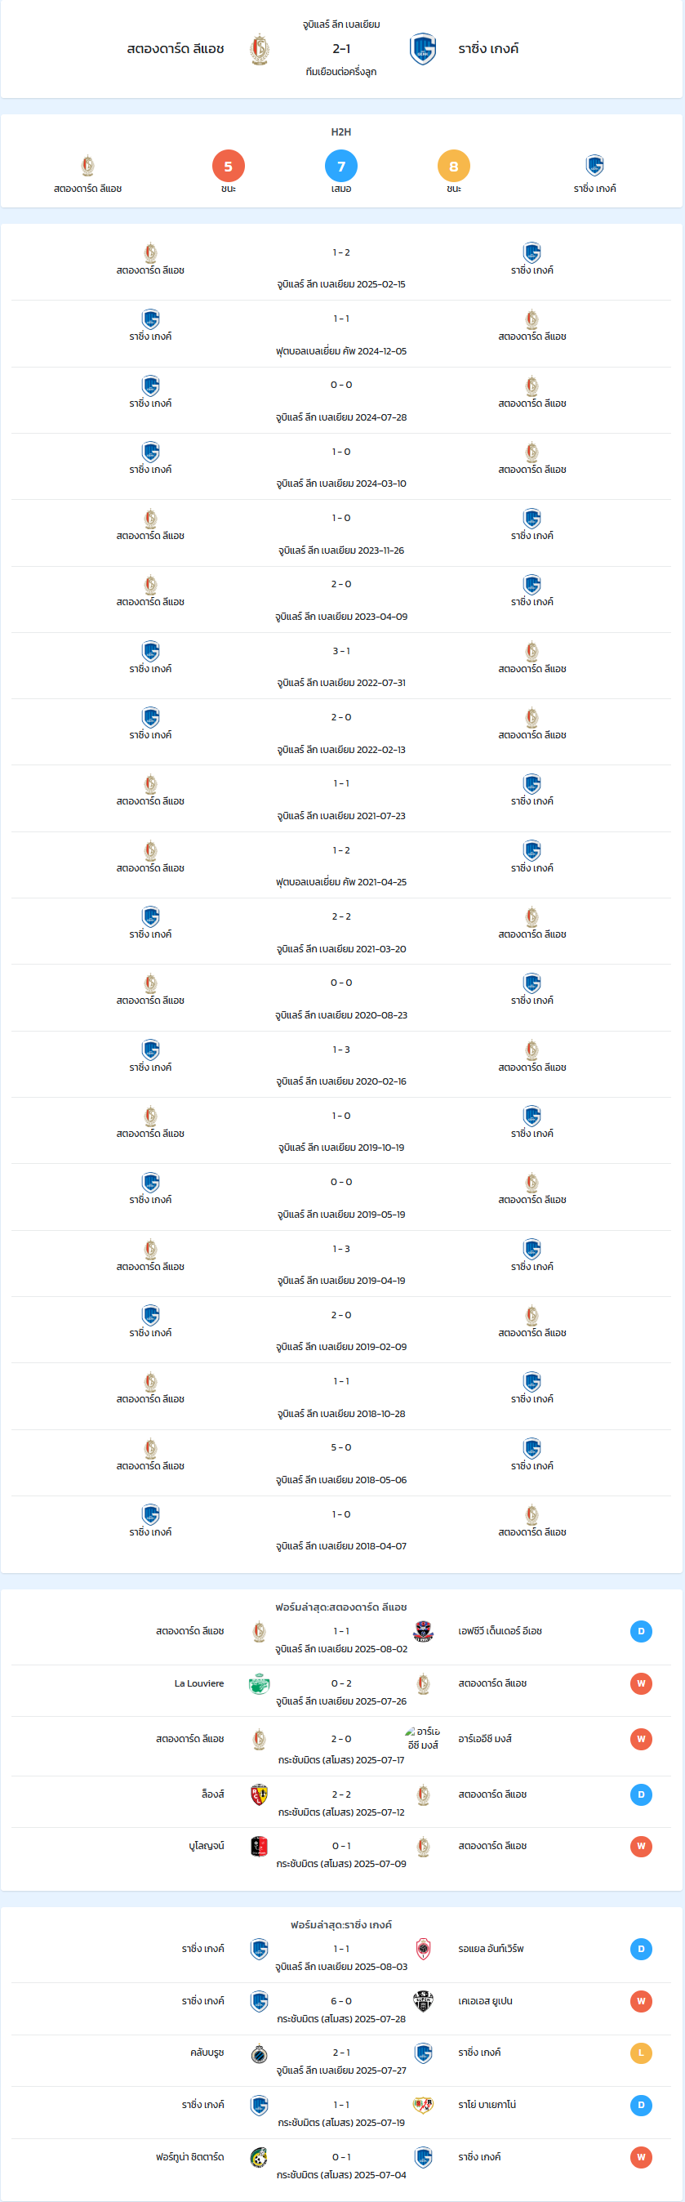Click the Club Brugge team logo
685x2202 pixels.
(259, 2053)
